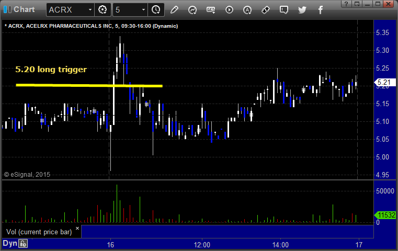This screenshot has width=398, height=251.
Task: Expand the ACRX symbol dropdown arrow
Action: 90,10
